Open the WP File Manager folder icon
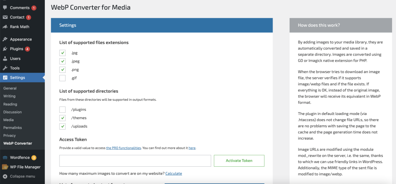396x184 pixels. (x=5, y=167)
